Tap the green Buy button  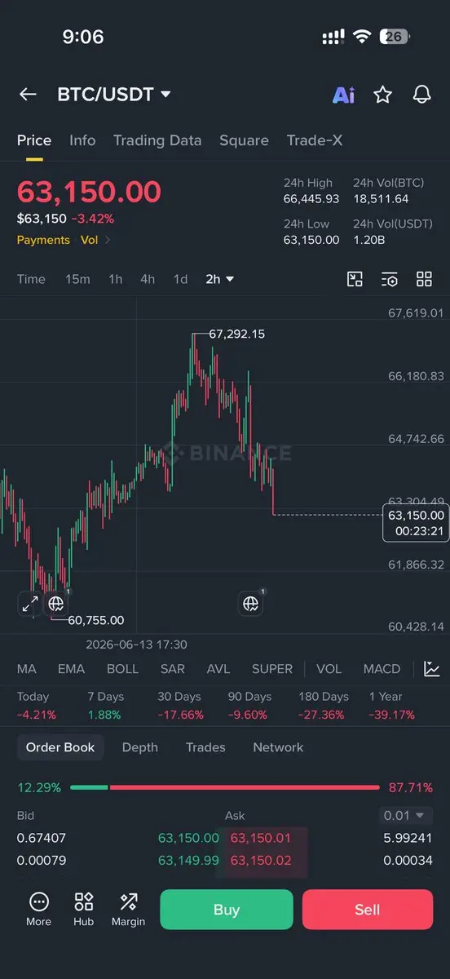226,910
